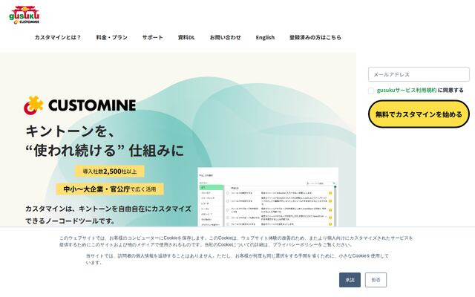This screenshot has height=297, width=475.
Task: Accept cookies with the 承認 button
Action: (350, 280)
